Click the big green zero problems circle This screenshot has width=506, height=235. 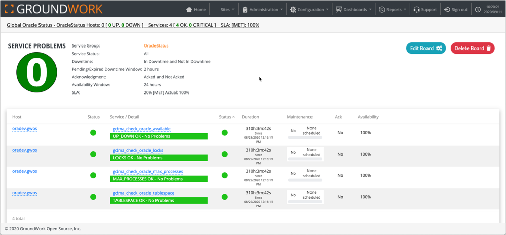[37, 72]
